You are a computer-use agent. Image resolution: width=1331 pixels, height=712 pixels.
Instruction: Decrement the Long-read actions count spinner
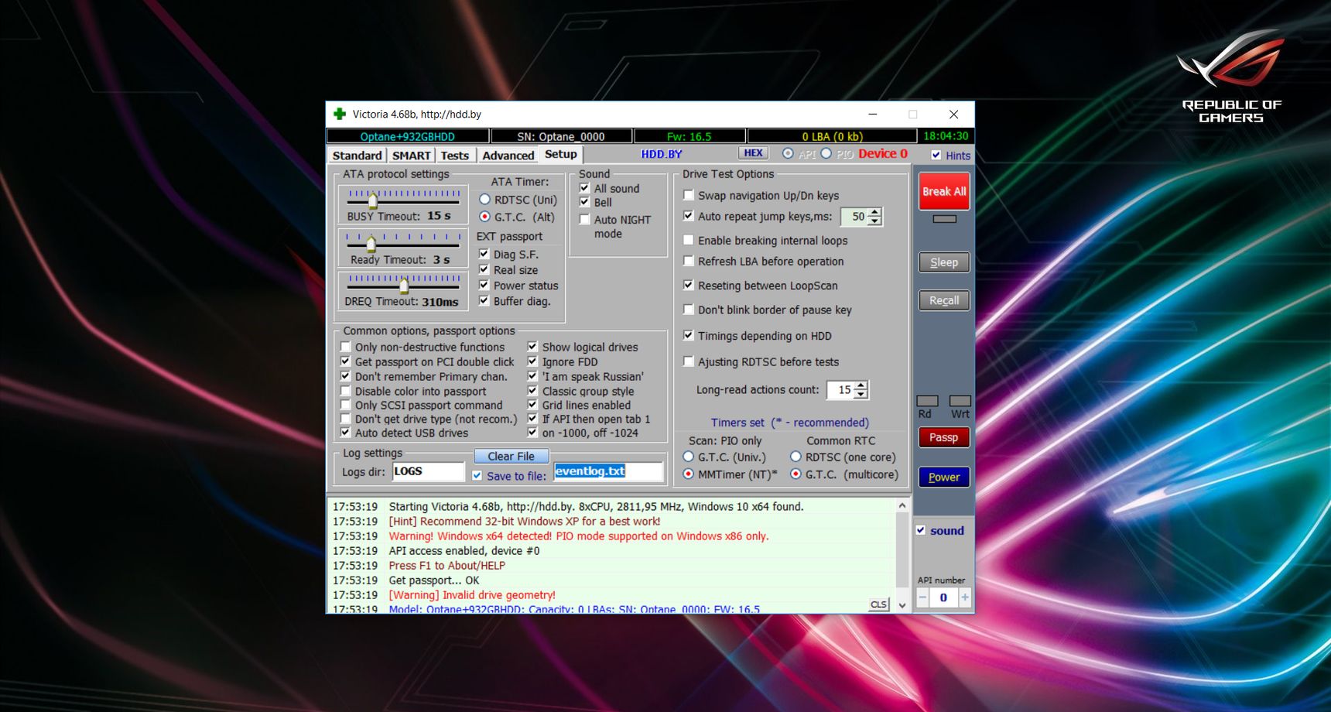click(x=861, y=394)
